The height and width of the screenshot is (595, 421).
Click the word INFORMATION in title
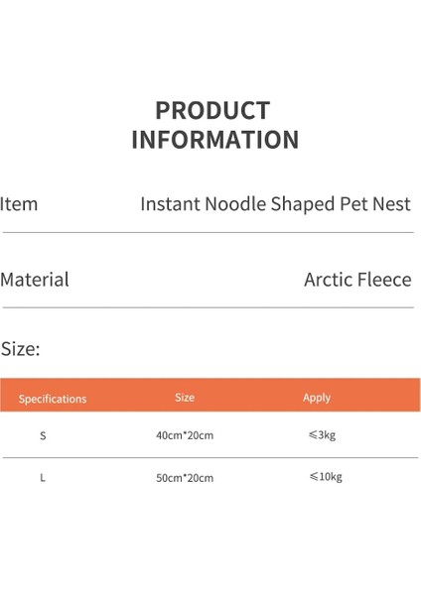pos(214,139)
